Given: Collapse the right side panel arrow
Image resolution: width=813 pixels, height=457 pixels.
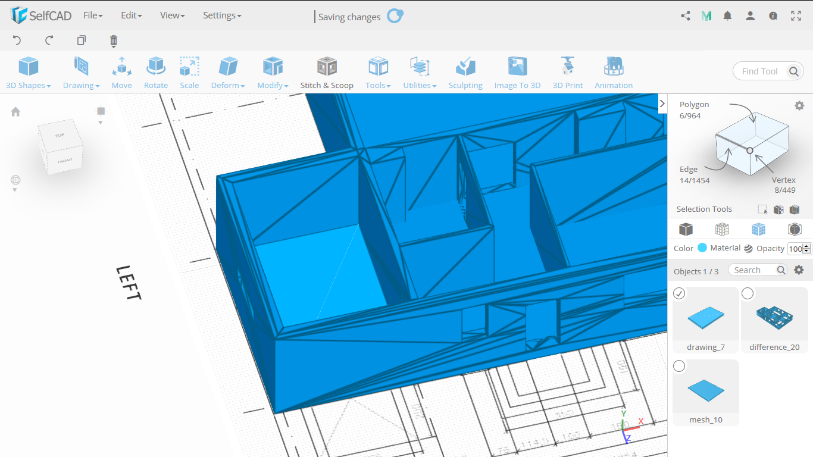Looking at the screenshot, I should coord(662,104).
